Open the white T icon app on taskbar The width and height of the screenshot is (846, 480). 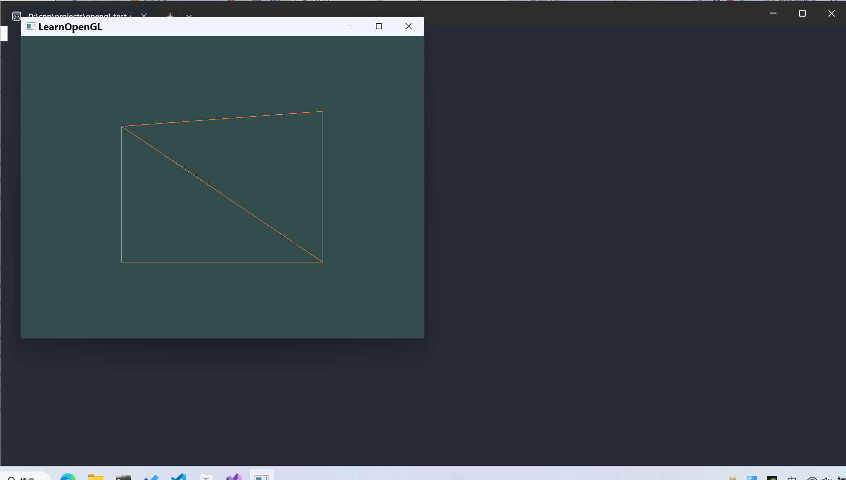click(206, 477)
